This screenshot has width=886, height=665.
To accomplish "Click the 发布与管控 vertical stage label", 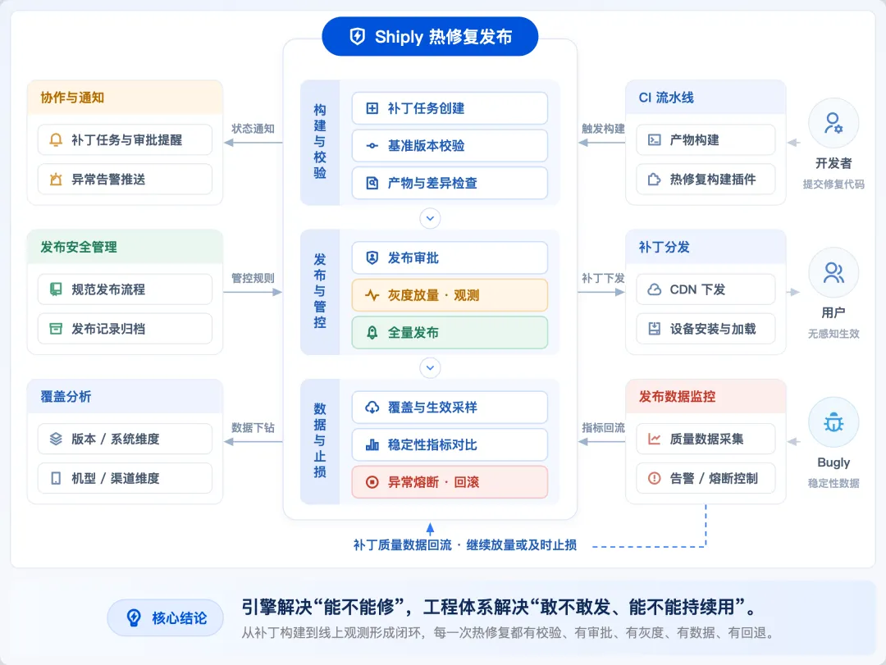I will click(320, 291).
